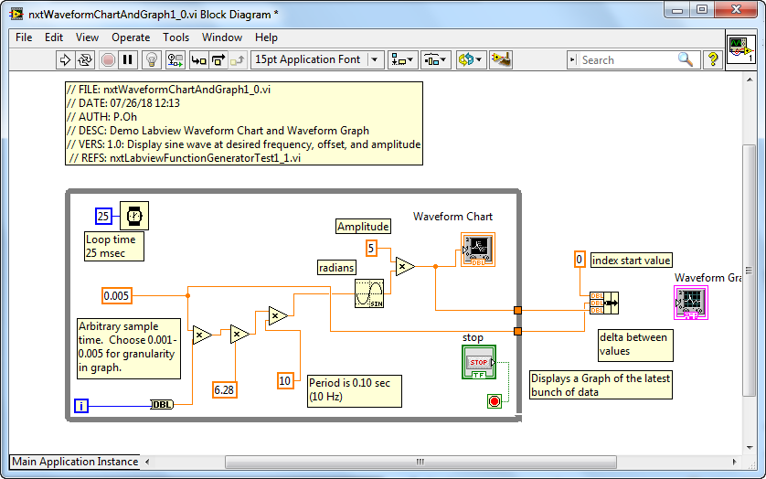This screenshot has height=479, width=766.
Task: Click Run Continuously button
Action: [85, 60]
